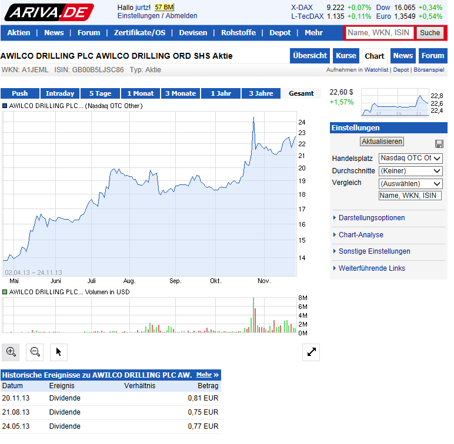Open News in main navigation bar

coord(55,33)
